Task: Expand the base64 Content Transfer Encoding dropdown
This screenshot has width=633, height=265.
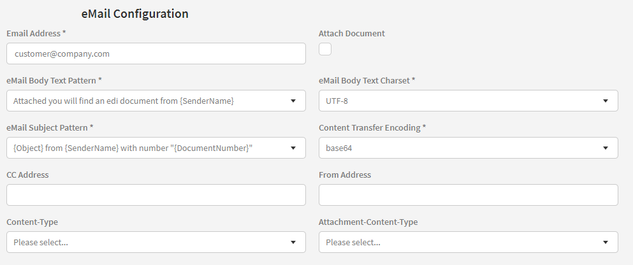Action: point(468,148)
